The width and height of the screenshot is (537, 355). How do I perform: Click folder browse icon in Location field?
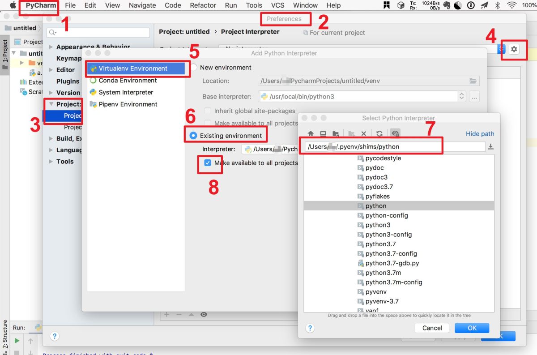[x=473, y=81]
